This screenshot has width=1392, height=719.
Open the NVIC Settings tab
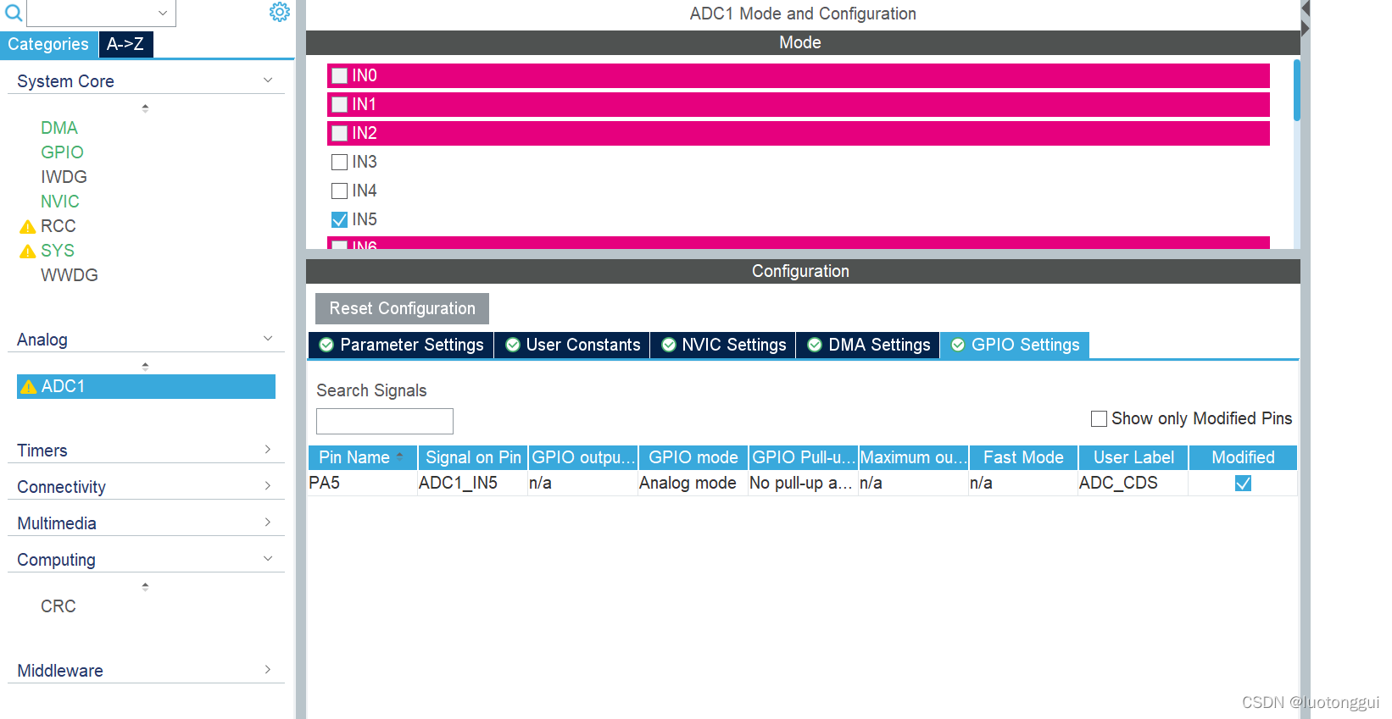click(723, 345)
